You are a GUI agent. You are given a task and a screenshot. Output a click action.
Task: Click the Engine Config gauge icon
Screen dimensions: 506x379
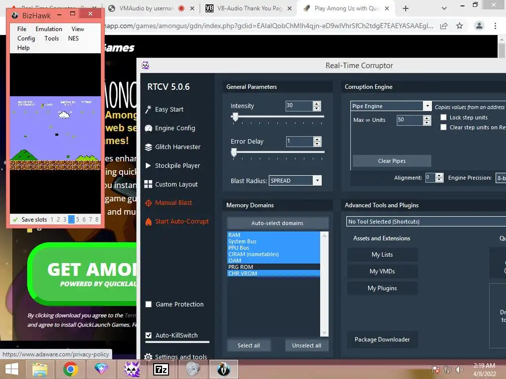pyautogui.click(x=148, y=128)
